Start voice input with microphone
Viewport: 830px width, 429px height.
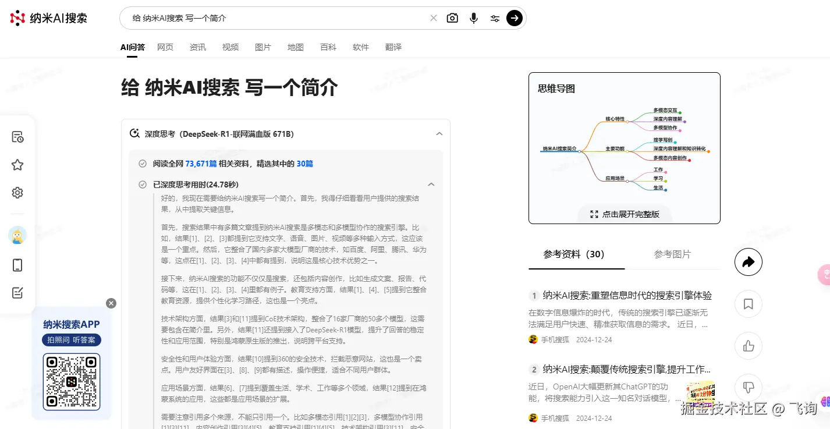point(474,18)
